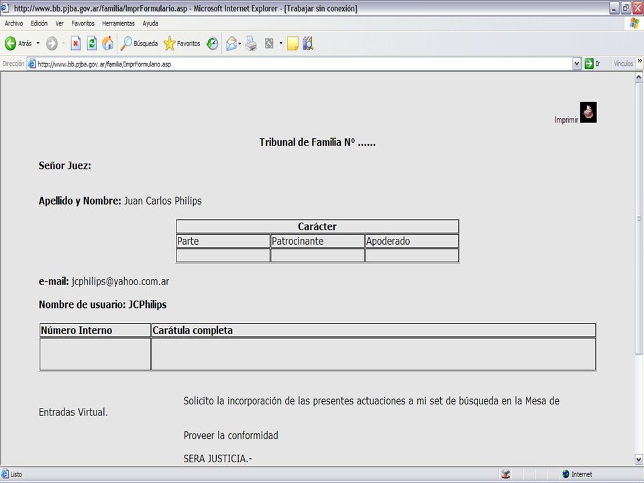The image size is (644, 483).
Task: Expand dropdown arrow next to size icon
Action: coord(281,43)
